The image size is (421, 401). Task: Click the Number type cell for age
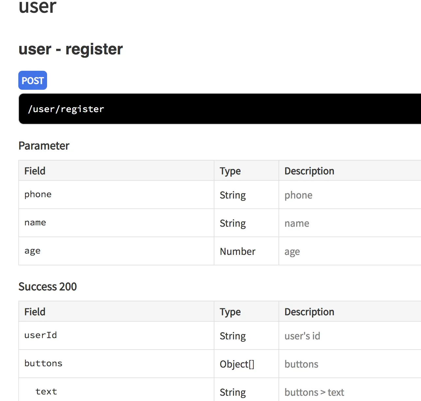click(x=238, y=251)
